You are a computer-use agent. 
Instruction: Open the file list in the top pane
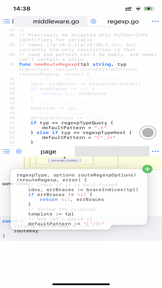click(6, 22)
